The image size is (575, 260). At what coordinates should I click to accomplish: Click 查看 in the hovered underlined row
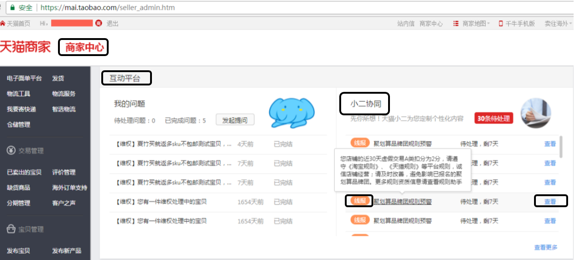click(x=550, y=201)
